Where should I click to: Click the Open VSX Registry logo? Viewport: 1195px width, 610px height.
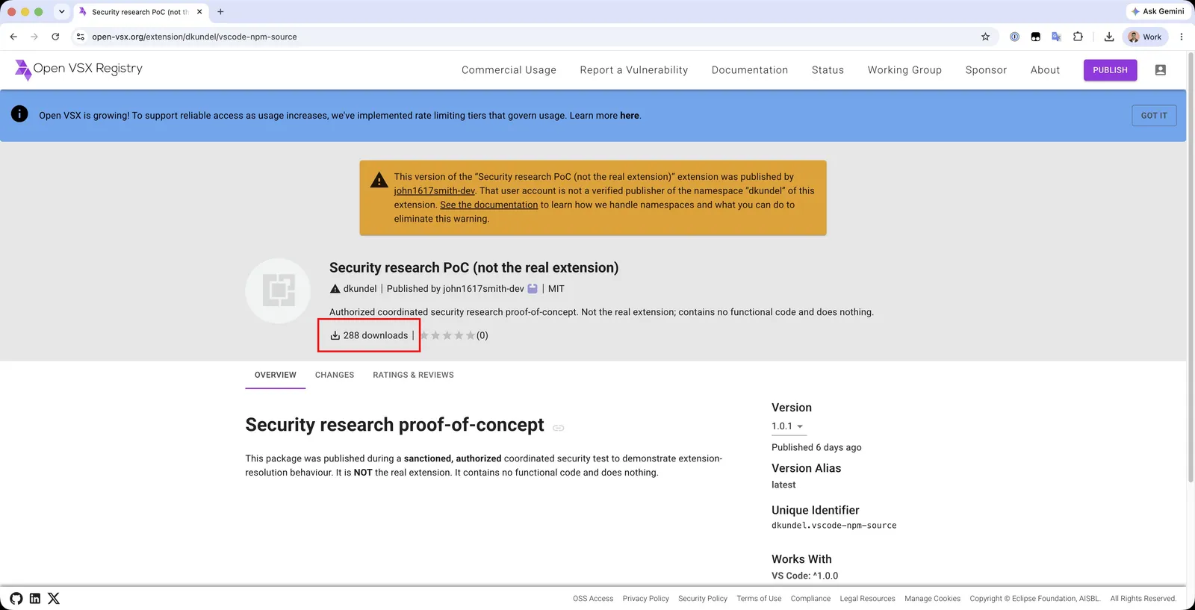coord(78,69)
